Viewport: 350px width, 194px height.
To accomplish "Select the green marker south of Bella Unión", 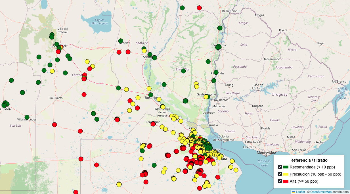I will point(220,28).
